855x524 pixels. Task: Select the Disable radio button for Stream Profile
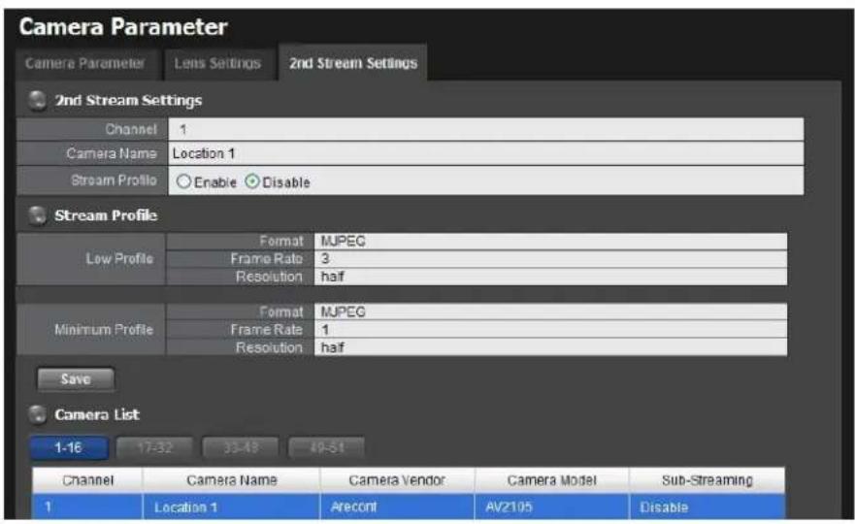[x=252, y=181]
